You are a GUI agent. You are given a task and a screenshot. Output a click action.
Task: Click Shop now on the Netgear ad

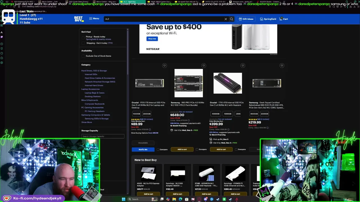pos(152,39)
